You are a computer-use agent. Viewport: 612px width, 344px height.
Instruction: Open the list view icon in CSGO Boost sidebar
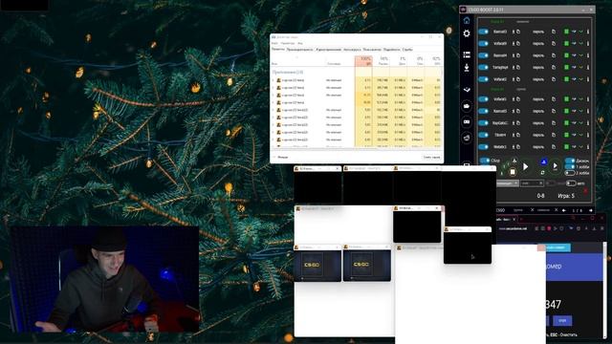coord(467,55)
